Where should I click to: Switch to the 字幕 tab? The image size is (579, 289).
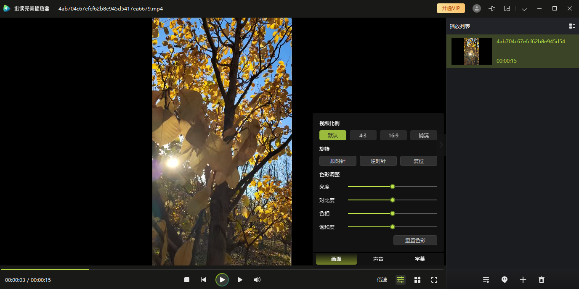click(420, 259)
